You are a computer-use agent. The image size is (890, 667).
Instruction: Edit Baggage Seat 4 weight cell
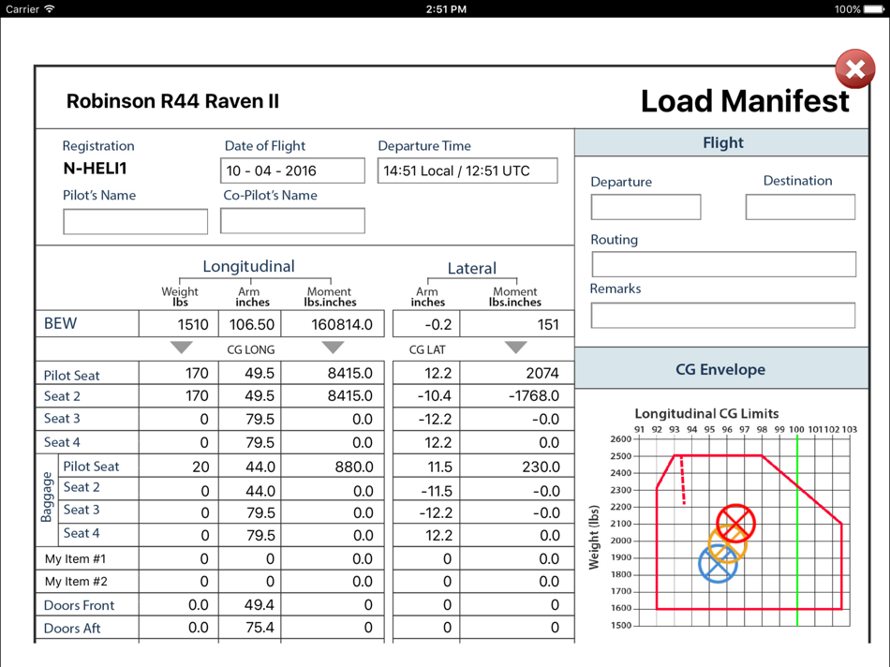(179, 535)
